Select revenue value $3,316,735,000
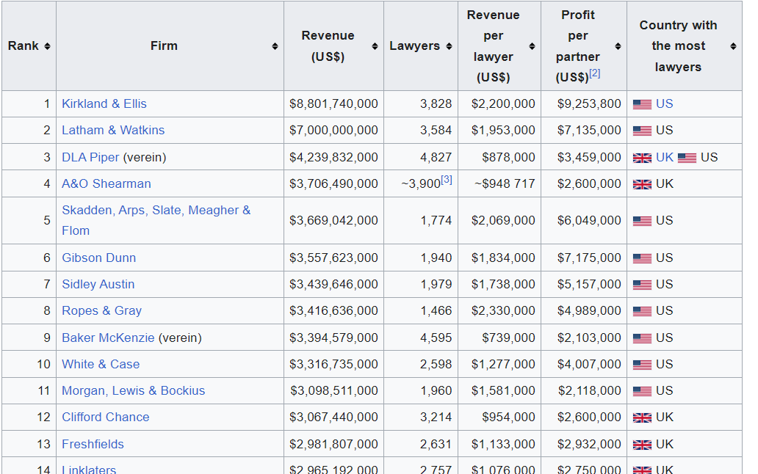This screenshot has height=474, width=758. [333, 365]
